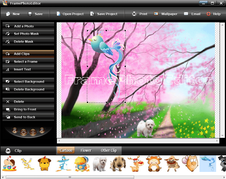
Task: Select the Cartoon clips tab
Action: [66, 150]
